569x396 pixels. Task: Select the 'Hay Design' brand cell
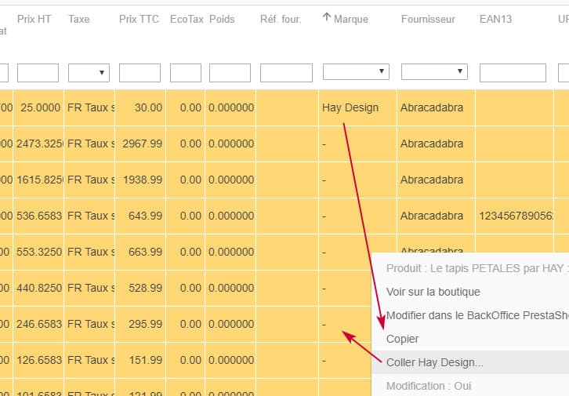click(350, 107)
